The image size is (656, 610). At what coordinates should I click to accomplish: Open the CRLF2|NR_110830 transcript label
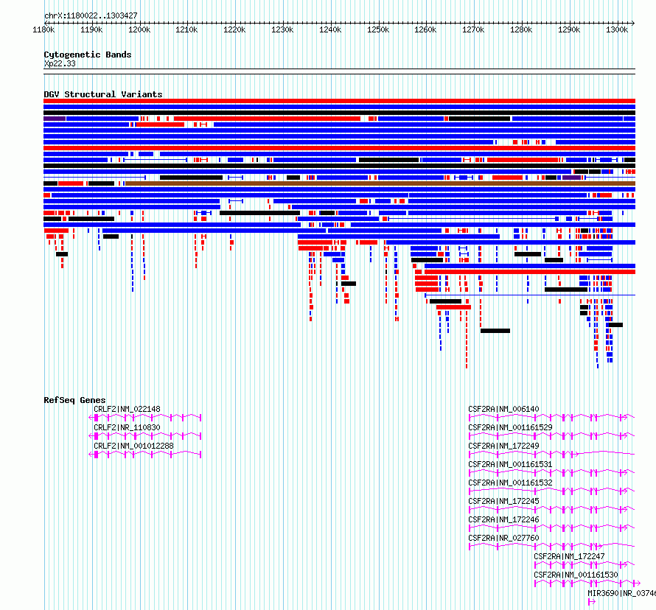click(x=127, y=427)
